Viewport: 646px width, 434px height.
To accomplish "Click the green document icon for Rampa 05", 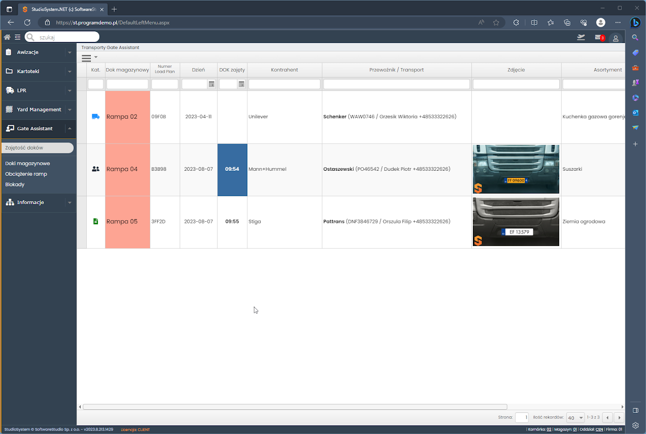I will point(95,221).
